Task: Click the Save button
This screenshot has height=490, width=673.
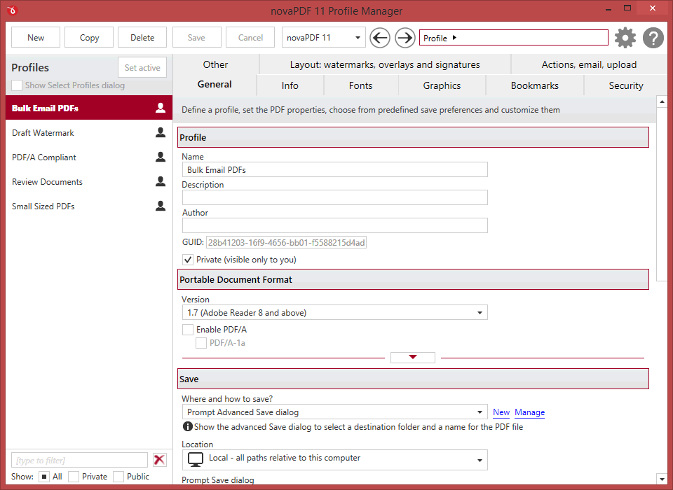Action: click(196, 37)
